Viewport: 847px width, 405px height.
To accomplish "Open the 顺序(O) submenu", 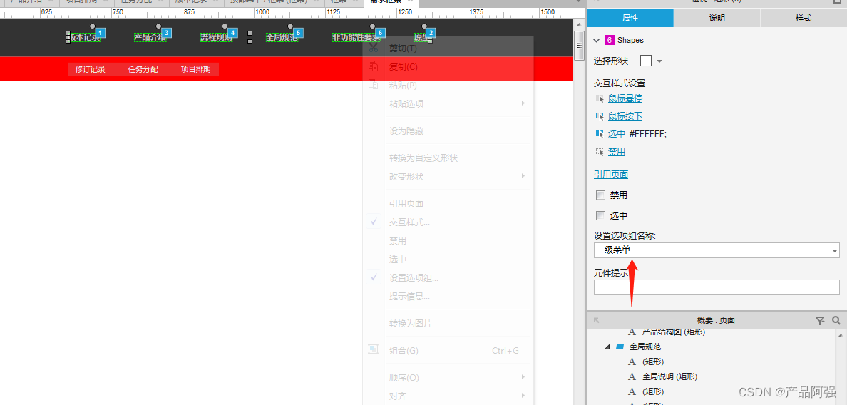I will coord(448,377).
